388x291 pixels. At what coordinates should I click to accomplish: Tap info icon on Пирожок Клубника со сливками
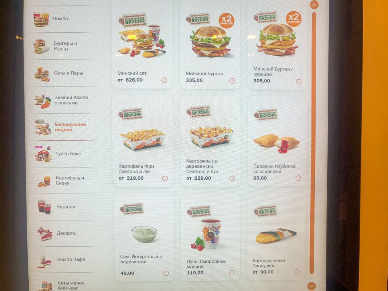coord(298,178)
